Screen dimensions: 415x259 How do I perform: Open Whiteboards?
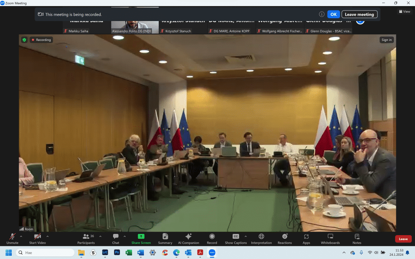pos(330,239)
